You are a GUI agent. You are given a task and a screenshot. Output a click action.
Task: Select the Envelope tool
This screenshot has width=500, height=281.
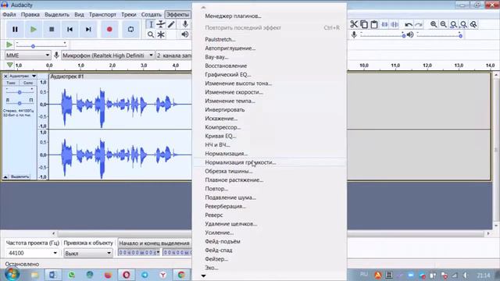[x=161, y=24]
